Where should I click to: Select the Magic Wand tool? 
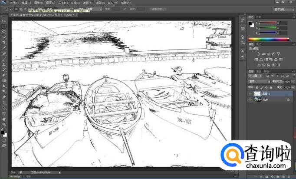4,37
